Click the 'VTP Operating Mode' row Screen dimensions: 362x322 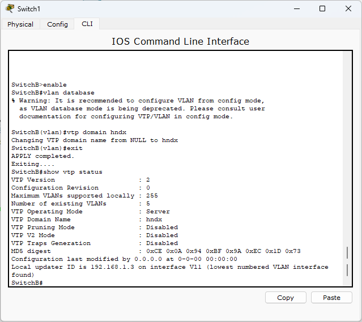pyautogui.click(x=91, y=212)
